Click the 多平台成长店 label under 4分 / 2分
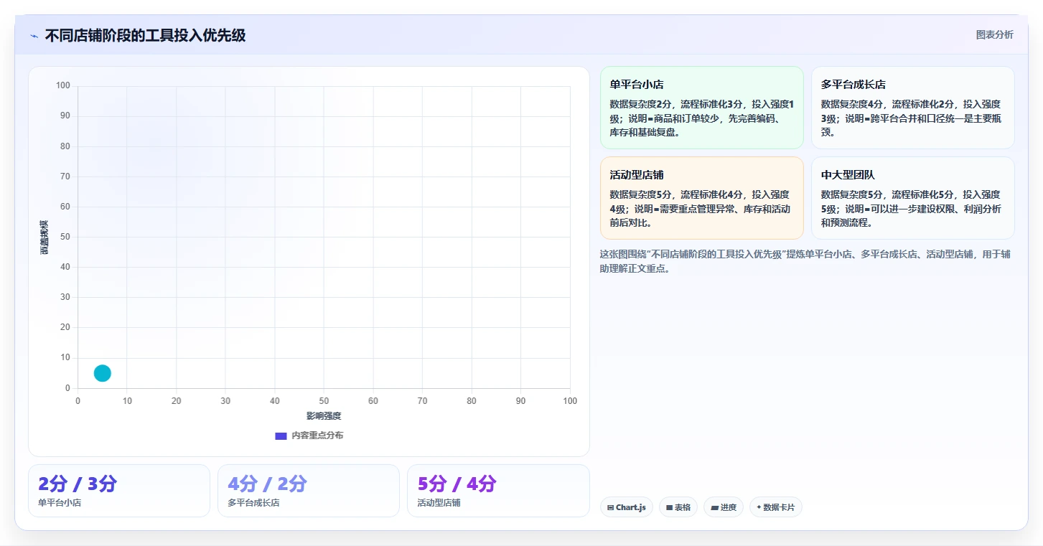This screenshot has height=546, width=1043. click(x=253, y=503)
